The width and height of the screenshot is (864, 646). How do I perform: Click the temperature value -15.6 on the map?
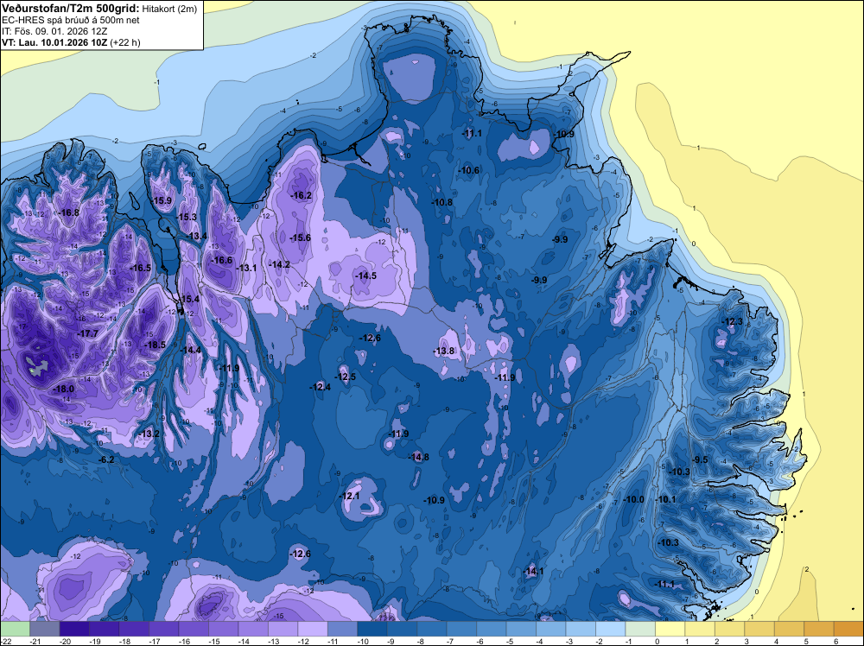point(301,237)
